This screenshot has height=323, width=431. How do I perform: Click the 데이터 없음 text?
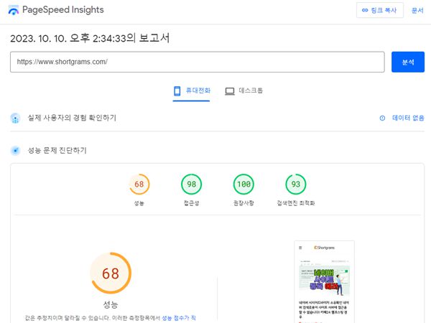(408, 118)
